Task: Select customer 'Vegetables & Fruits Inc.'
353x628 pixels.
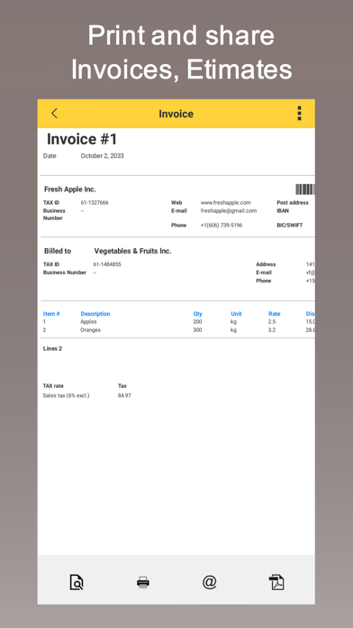Action: (132, 251)
